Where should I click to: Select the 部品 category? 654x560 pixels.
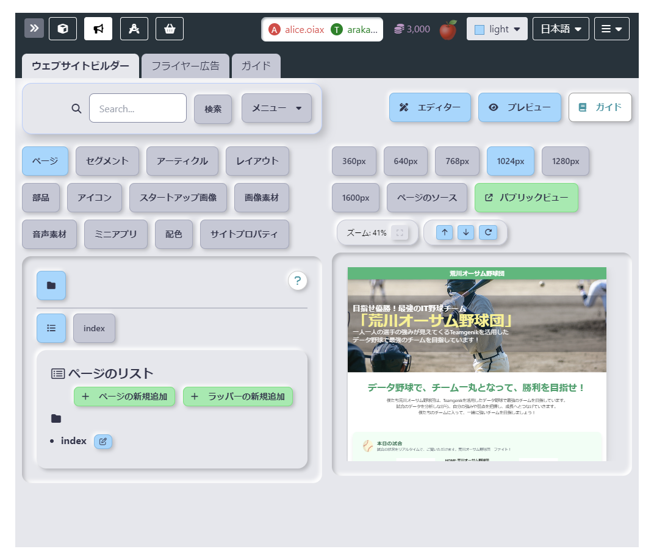[41, 198]
